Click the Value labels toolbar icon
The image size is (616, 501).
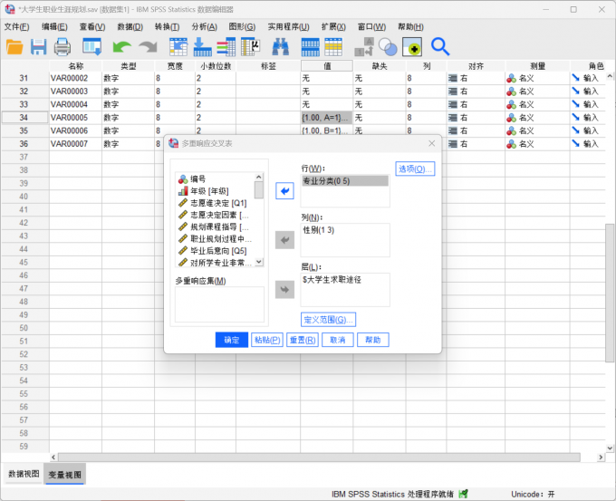(412, 47)
